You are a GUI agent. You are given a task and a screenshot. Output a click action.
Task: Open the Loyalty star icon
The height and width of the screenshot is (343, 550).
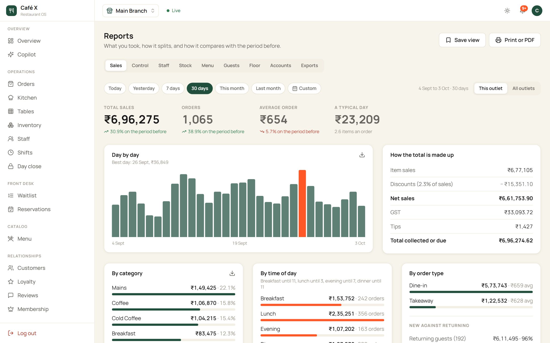pyautogui.click(x=11, y=282)
